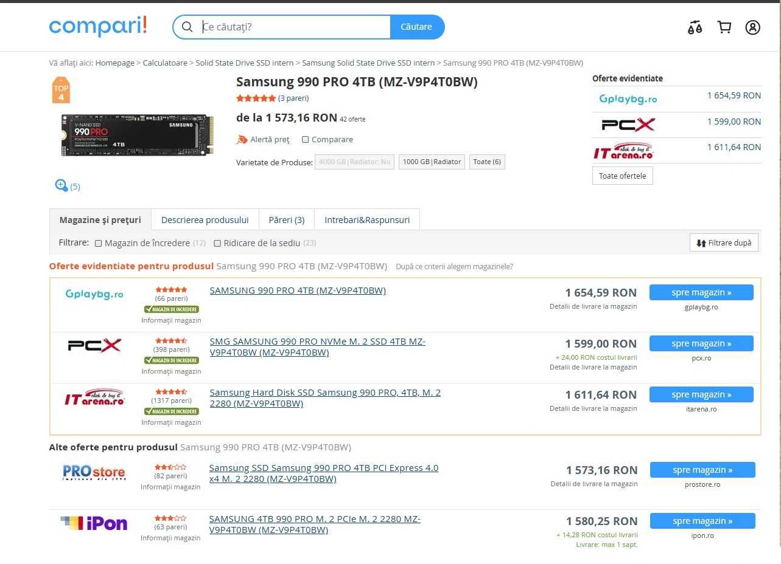Open the compare scales icon in header
The image size is (781, 564).
click(x=695, y=27)
